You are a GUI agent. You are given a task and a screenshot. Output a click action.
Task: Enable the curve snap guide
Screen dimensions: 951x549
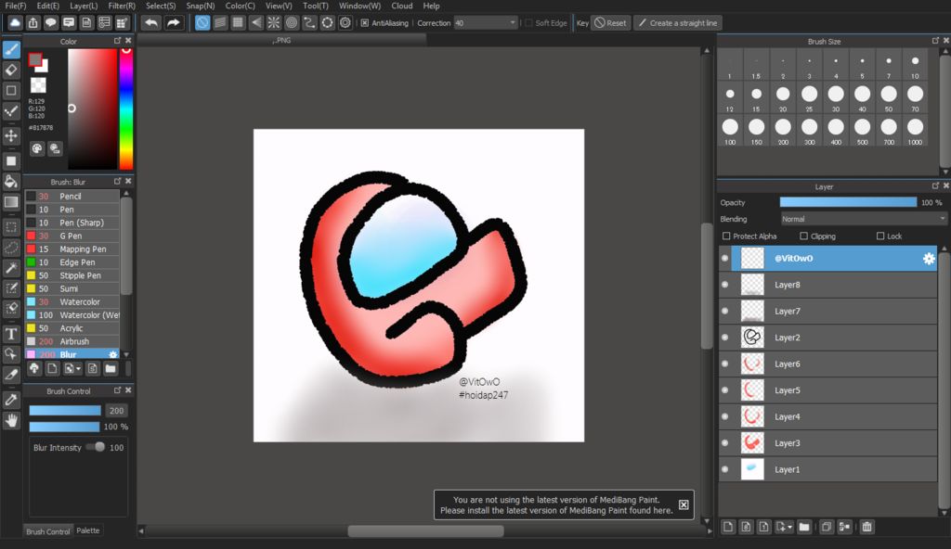309,23
